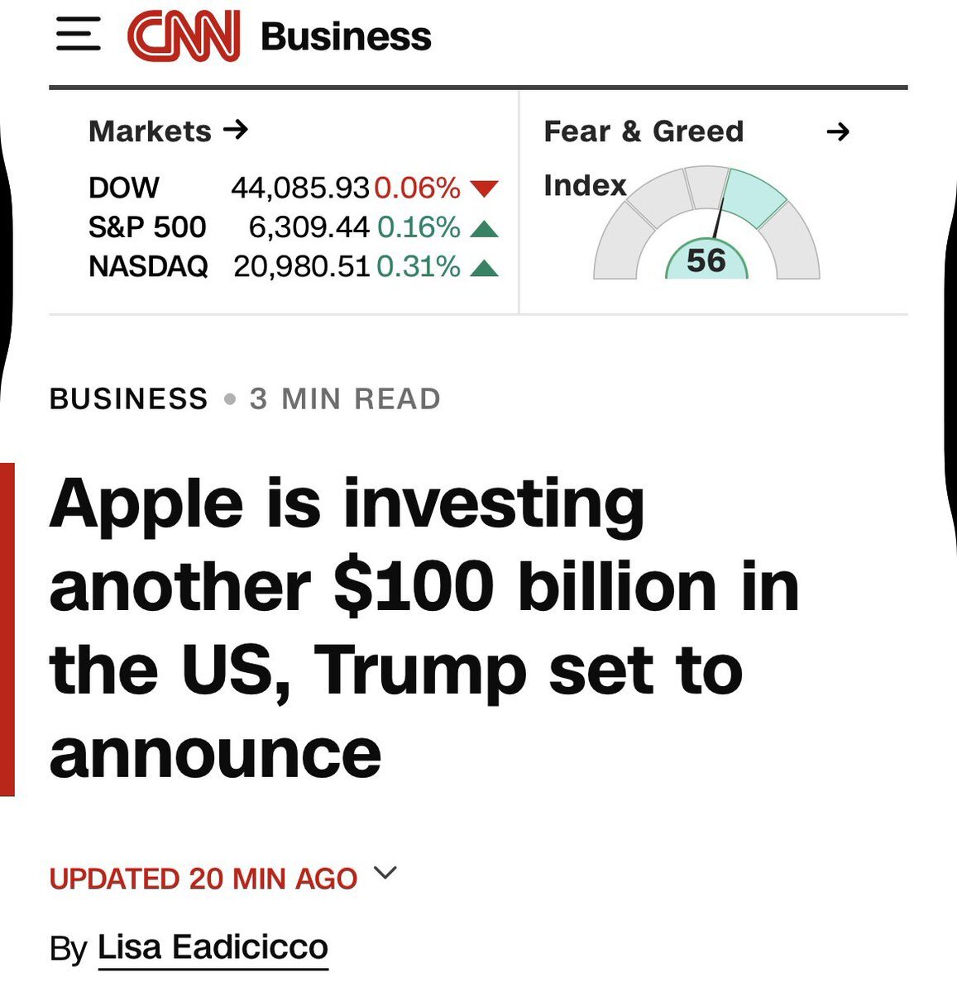Open the hamburger navigation menu
The width and height of the screenshot is (957, 992).
point(79,36)
